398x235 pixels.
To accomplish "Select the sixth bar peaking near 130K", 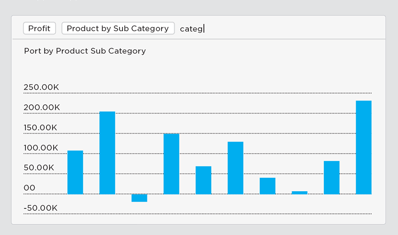I will point(235,168).
